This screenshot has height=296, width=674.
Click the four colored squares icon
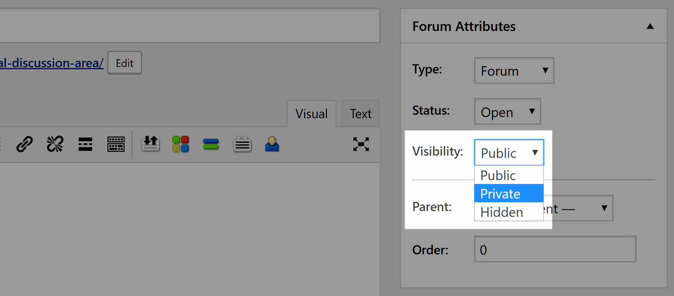pos(181,144)
